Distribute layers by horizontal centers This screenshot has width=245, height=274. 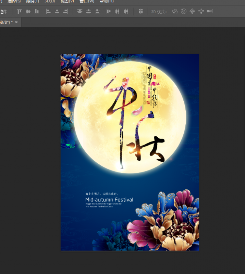(x=117, y=12)
